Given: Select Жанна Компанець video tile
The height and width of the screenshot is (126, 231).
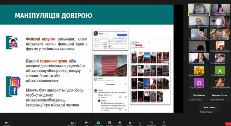Looking at the screenshot, I should 199,47.
